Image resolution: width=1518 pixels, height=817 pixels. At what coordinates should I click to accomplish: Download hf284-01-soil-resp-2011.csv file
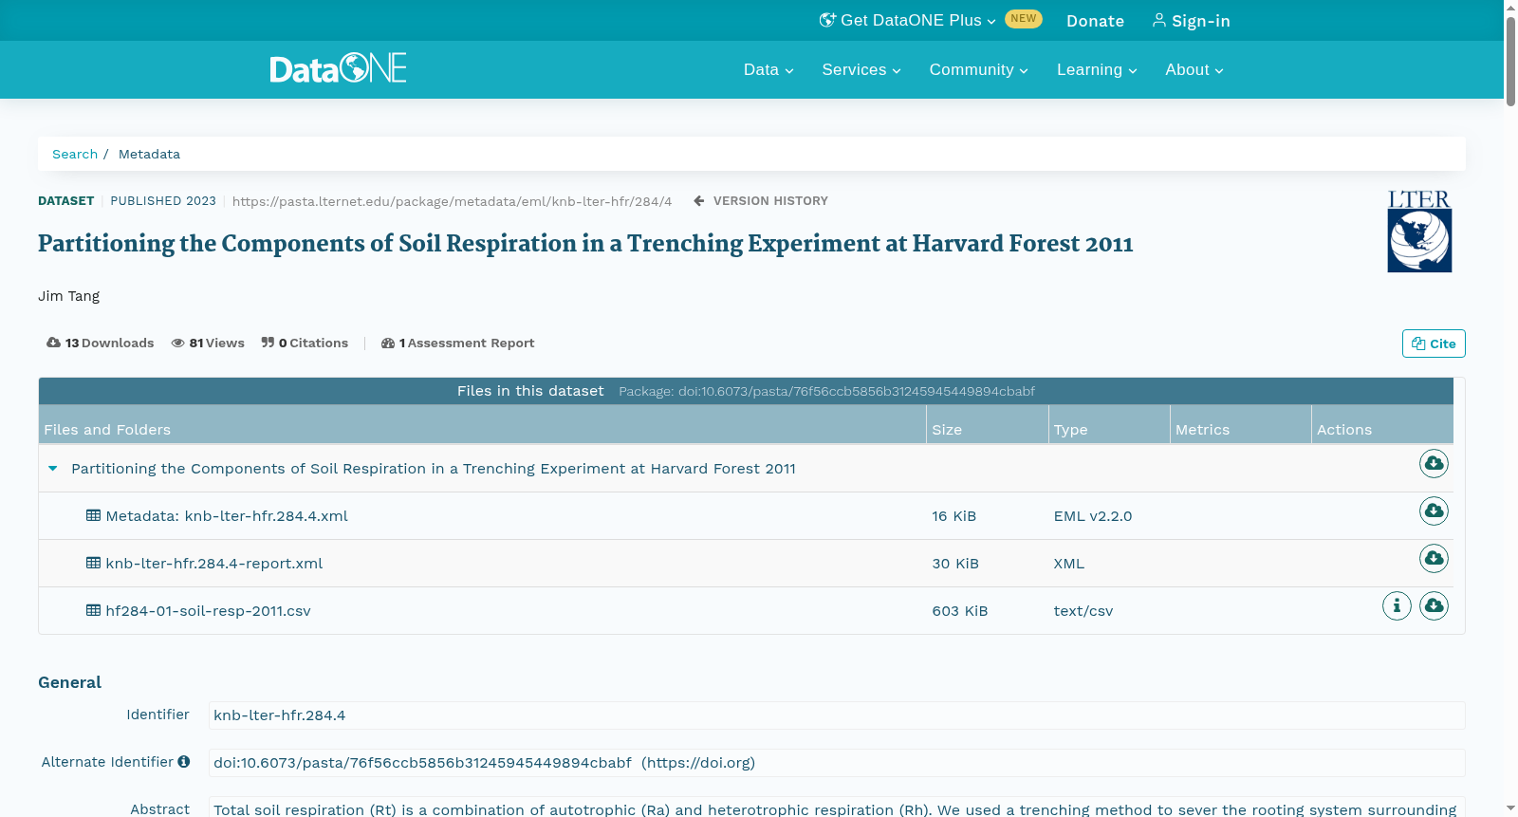(x=1434, y=605)
